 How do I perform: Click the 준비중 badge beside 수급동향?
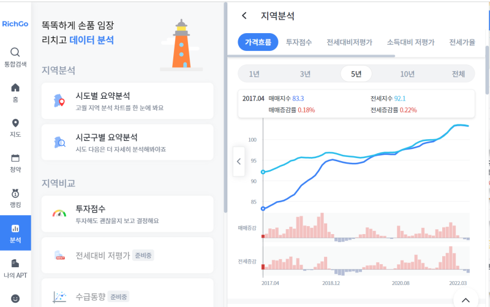118,297
